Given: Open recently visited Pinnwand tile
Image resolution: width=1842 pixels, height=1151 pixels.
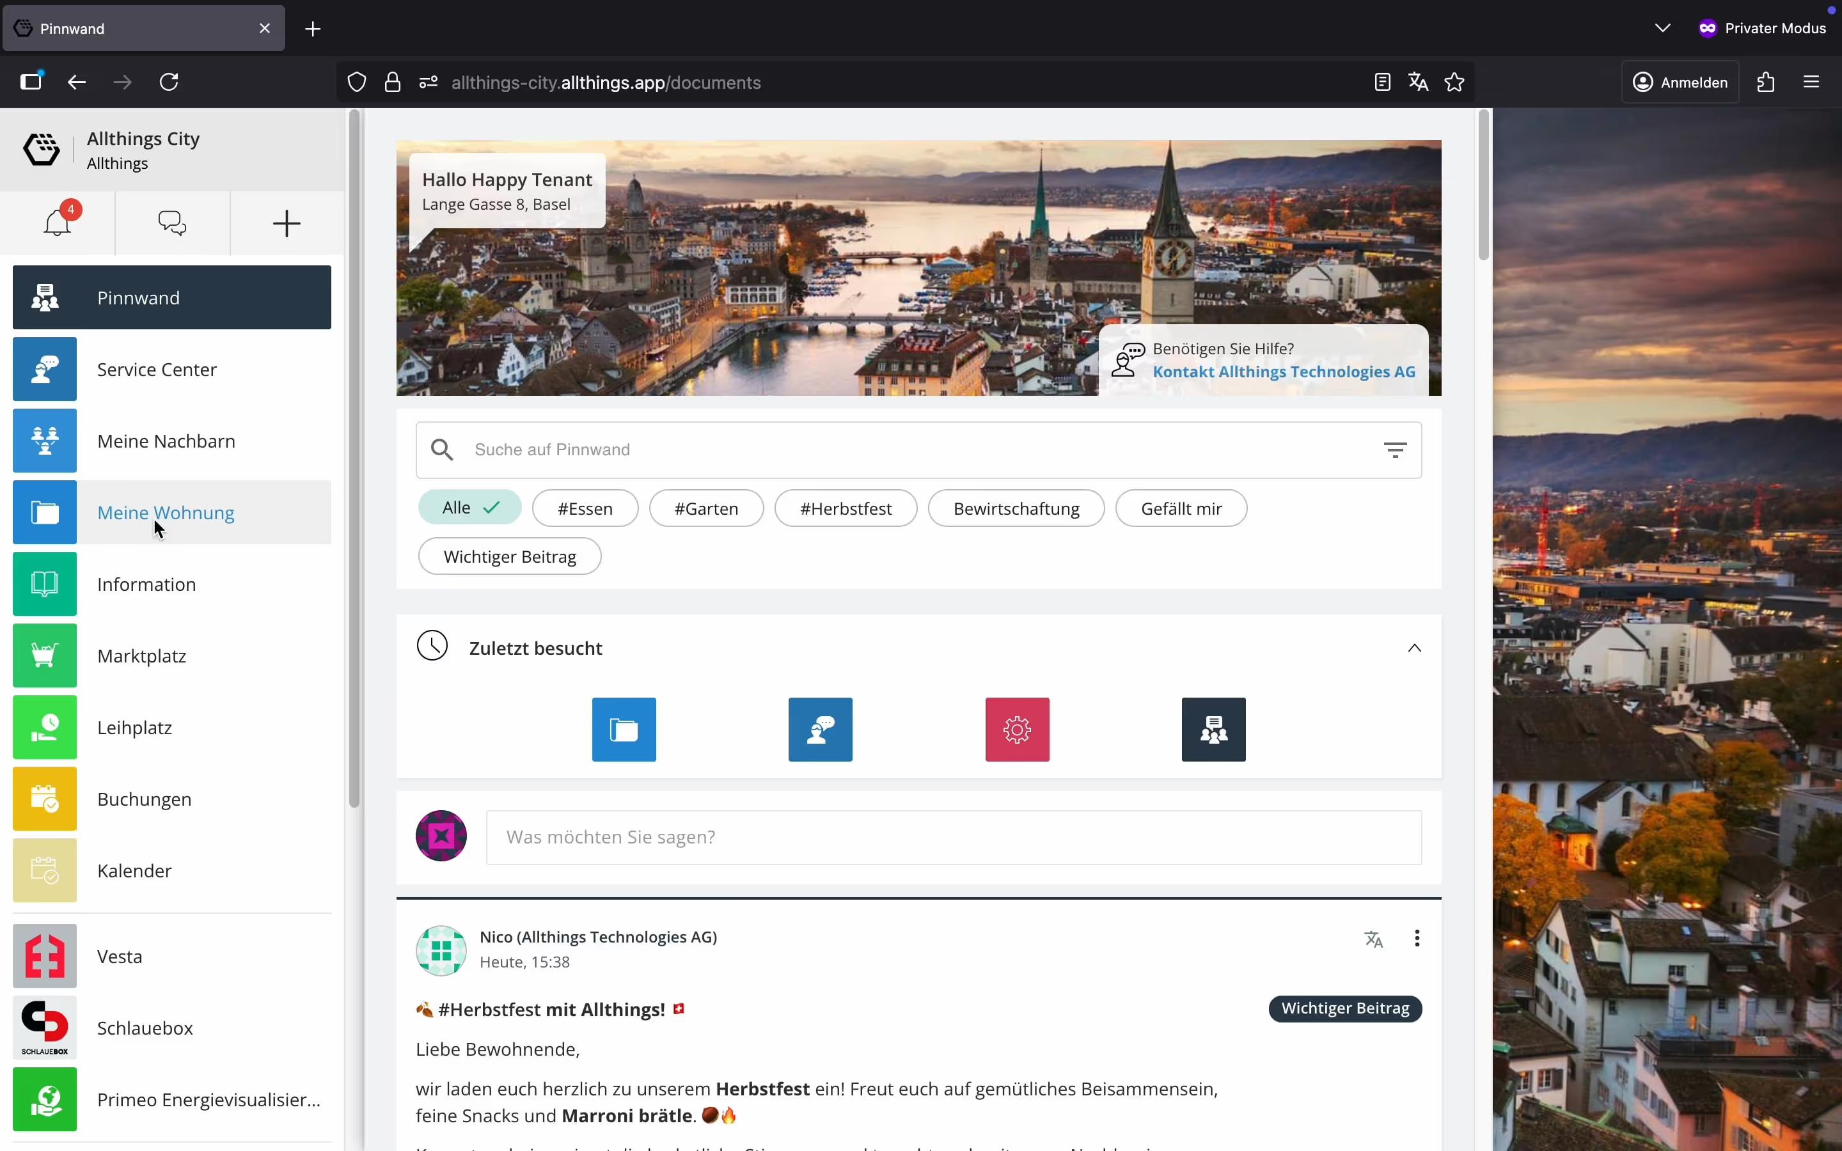Looking at the screenshot, I should click(x=1213, y=729).
